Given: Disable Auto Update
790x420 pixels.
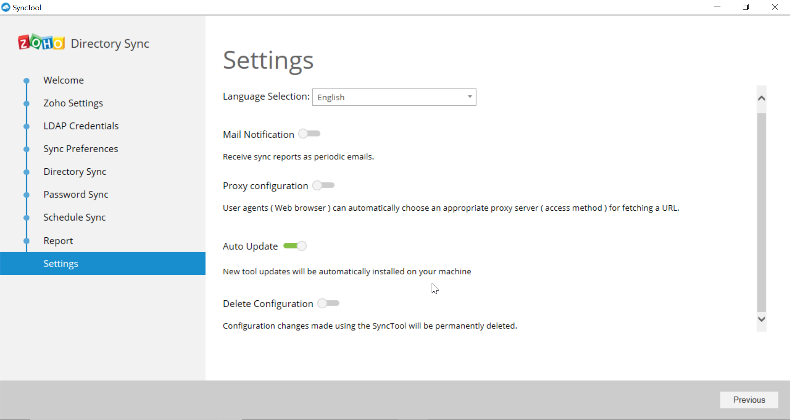Looking at the screenshot, I should coord(295,246).
